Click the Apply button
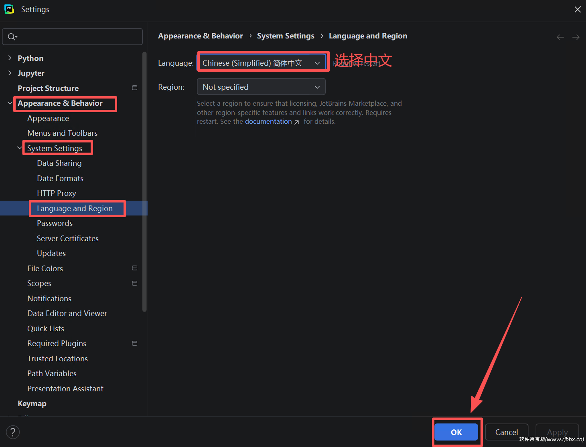This screenshot has height=447, width=586. coord(558,432)
